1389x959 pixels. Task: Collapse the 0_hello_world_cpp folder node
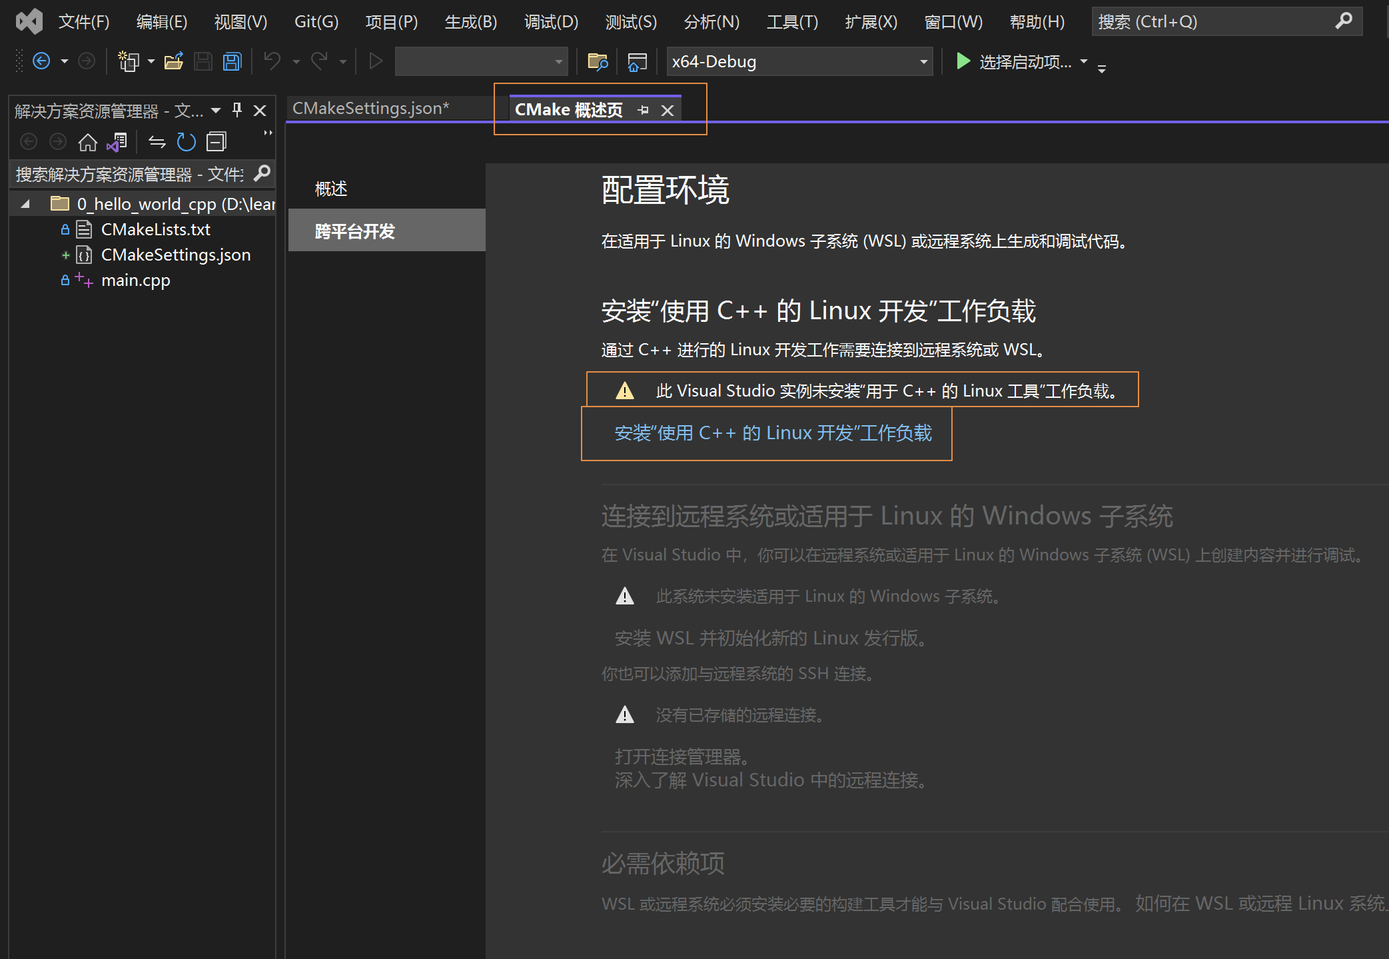click(25, 204)
